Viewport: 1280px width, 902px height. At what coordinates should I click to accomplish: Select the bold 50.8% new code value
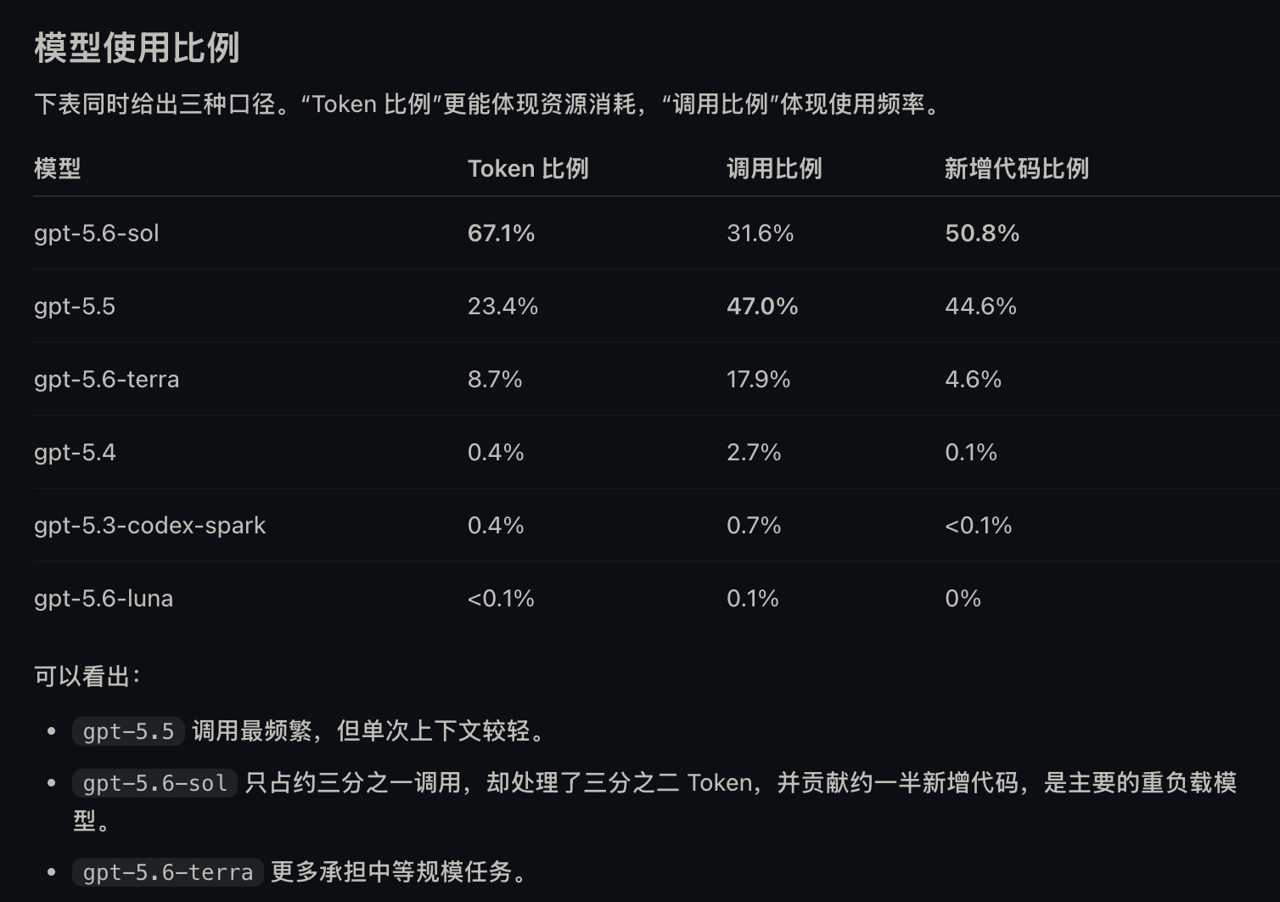pos(982,234)
